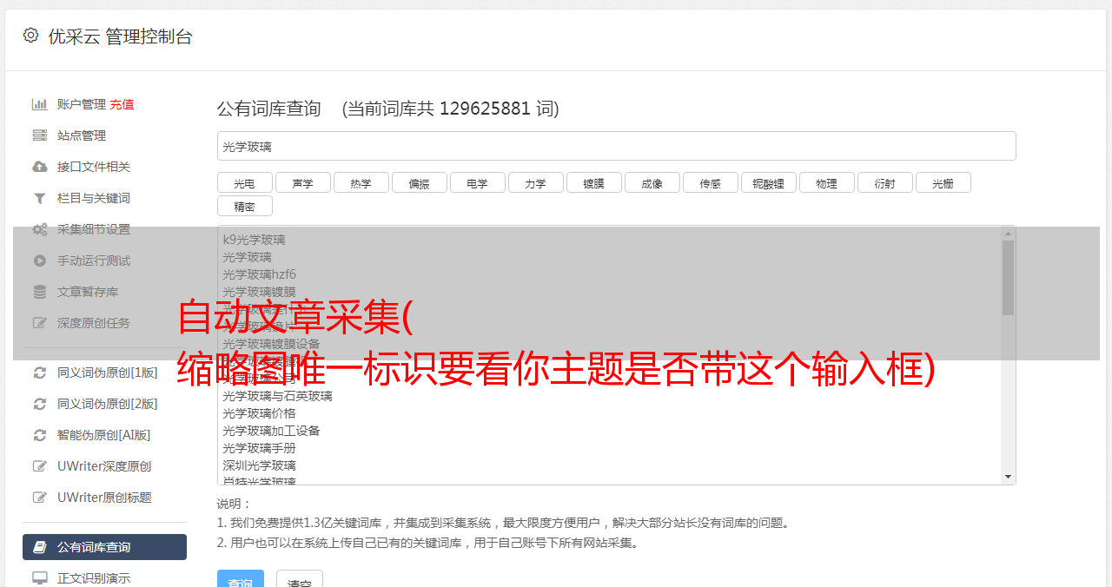
Task: Click the cloud upload icon for 接口文件相关
Action: (x=39, y=167)
